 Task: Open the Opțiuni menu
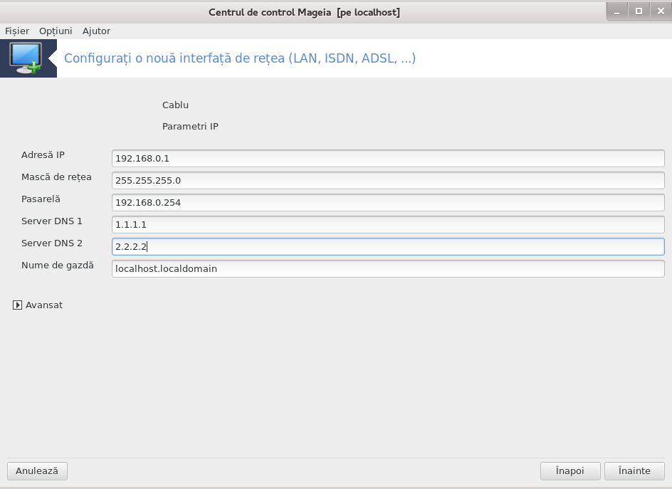[x=56, y=31]
